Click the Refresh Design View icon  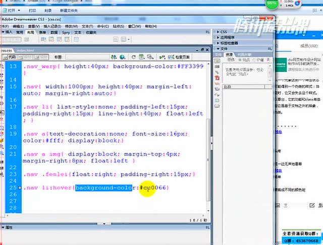(x=133, y=57)
